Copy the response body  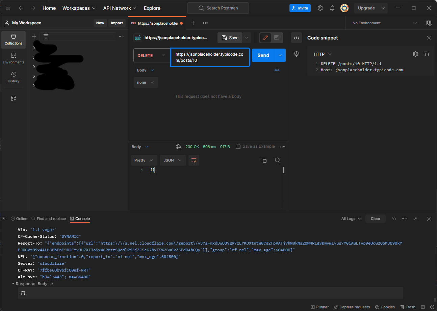tap(264, 160)
